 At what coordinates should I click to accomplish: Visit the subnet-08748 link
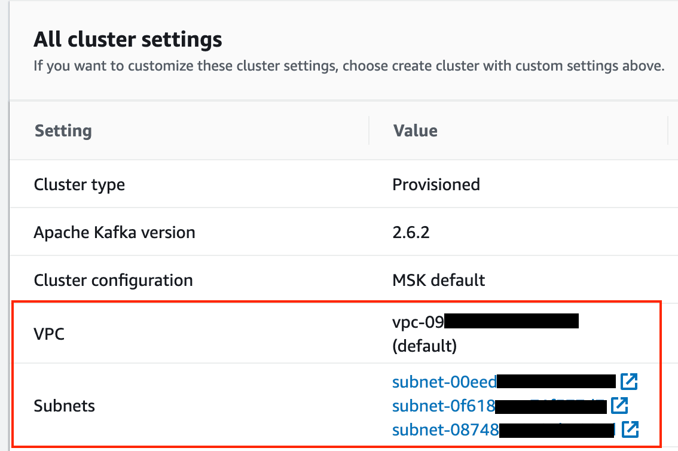[445, 429]
